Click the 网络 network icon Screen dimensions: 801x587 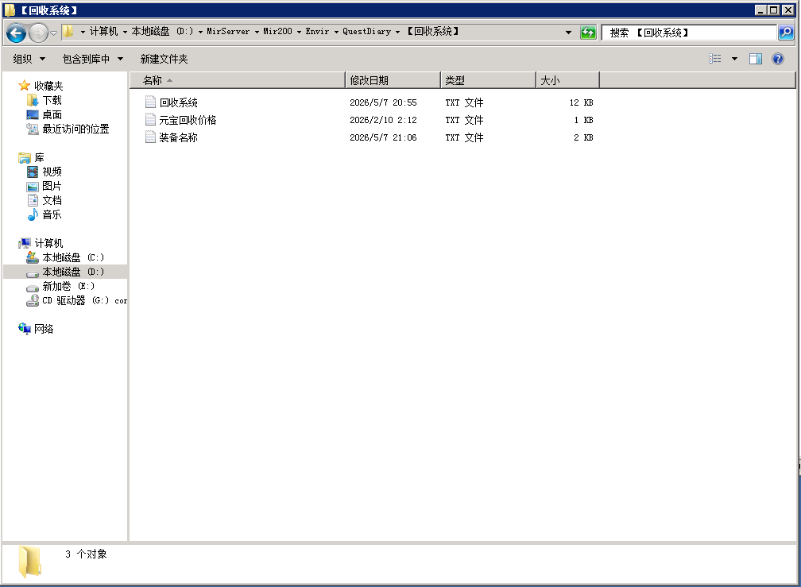pyautogui.click(x=24, y=329)
